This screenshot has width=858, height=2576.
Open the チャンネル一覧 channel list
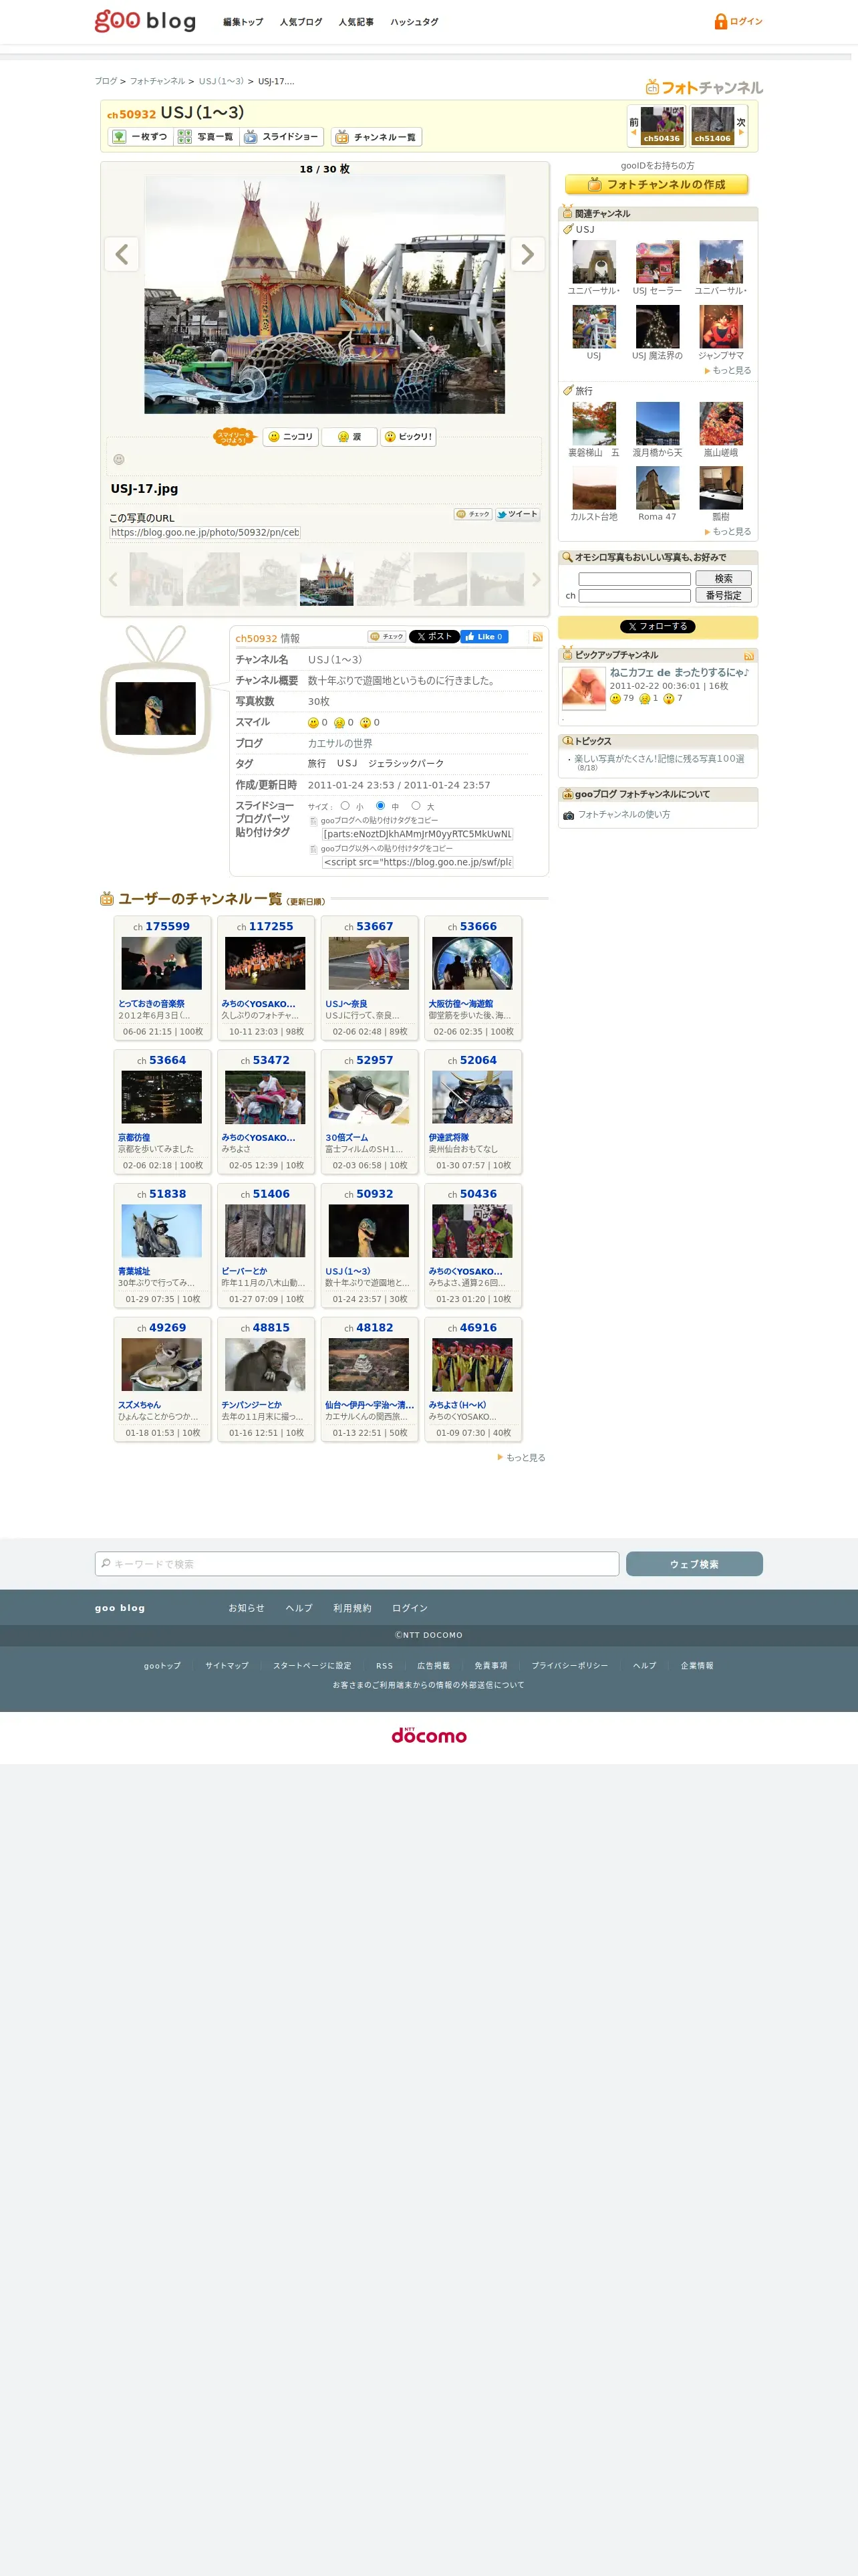[377, 137]
